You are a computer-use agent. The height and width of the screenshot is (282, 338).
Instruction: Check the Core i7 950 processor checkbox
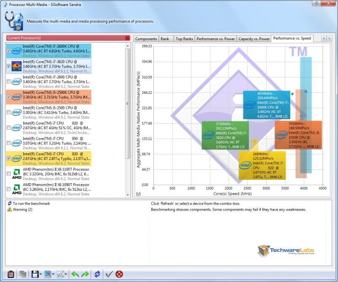[8, 143]
